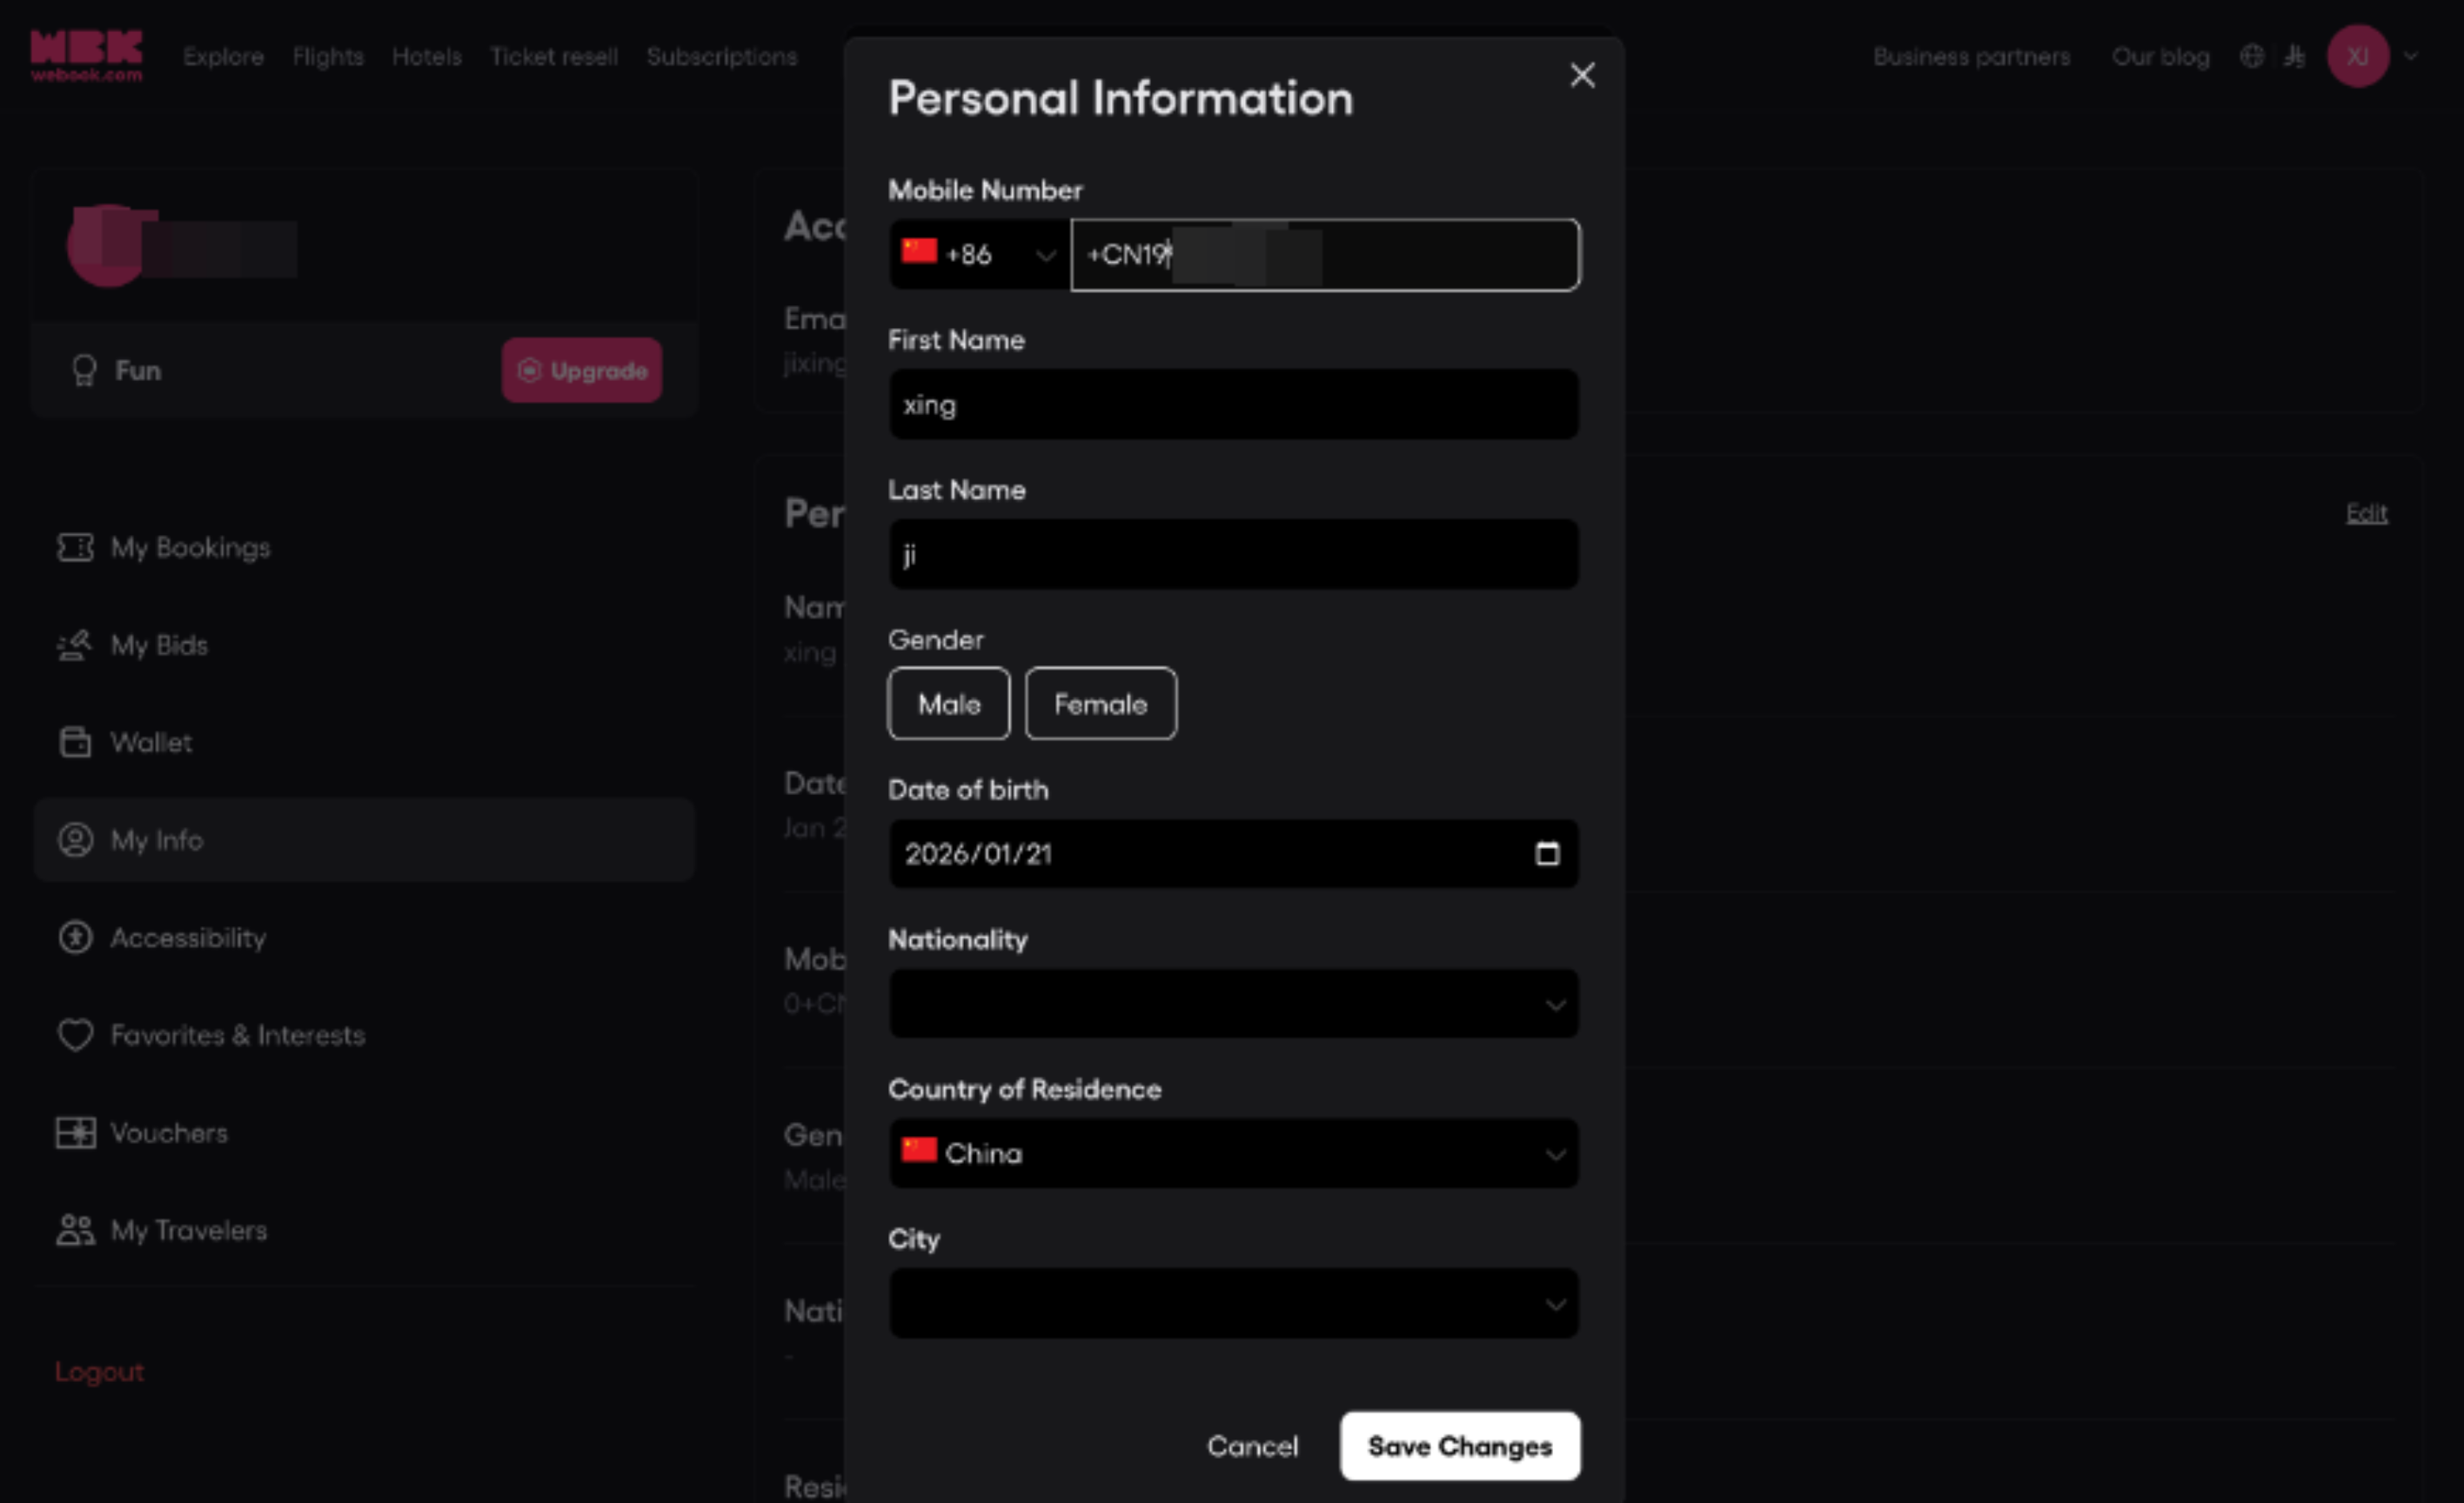Click the Save Changes button
Screen dimensions: 2464x1503
1459,1446
